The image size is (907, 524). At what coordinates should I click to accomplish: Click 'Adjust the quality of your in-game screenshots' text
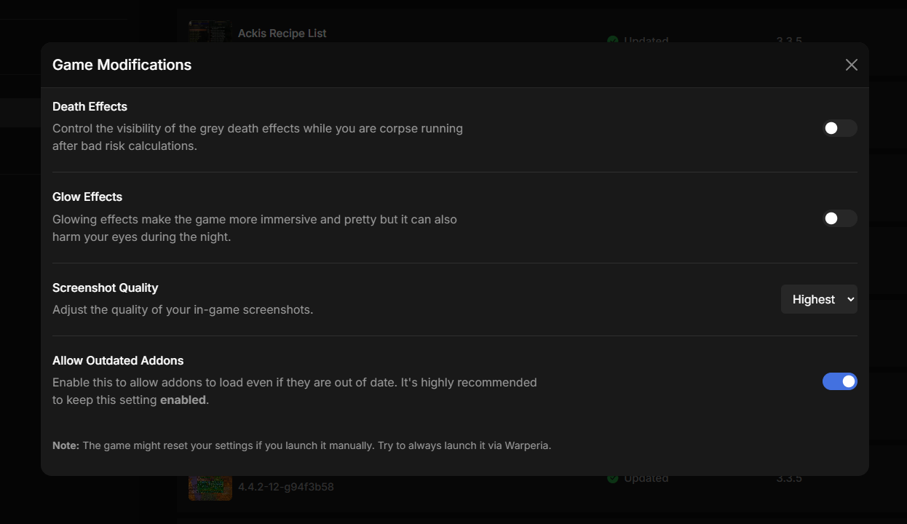click(183, 309)
